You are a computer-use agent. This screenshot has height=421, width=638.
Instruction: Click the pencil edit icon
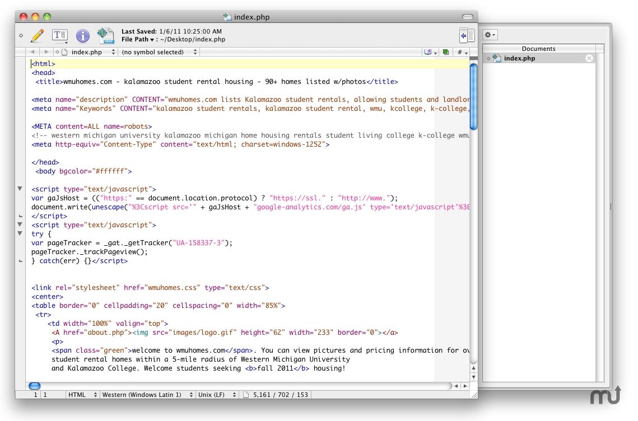pyautogui.click(x=38, y=36)
